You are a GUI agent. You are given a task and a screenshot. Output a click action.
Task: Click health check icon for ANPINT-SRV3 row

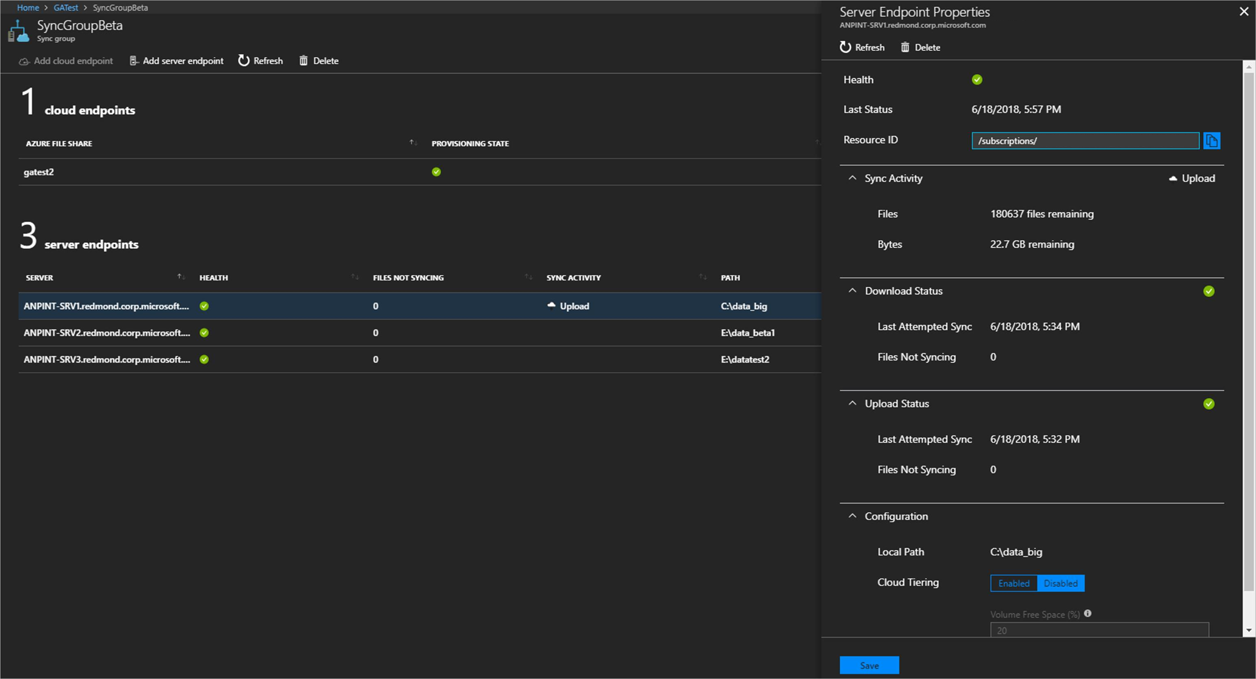point(204,359)
